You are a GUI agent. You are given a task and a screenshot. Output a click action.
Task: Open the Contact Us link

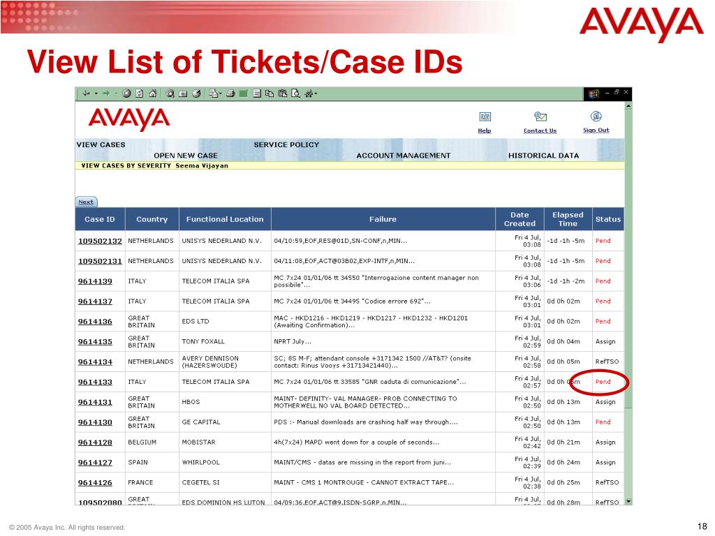pos(540,131)
